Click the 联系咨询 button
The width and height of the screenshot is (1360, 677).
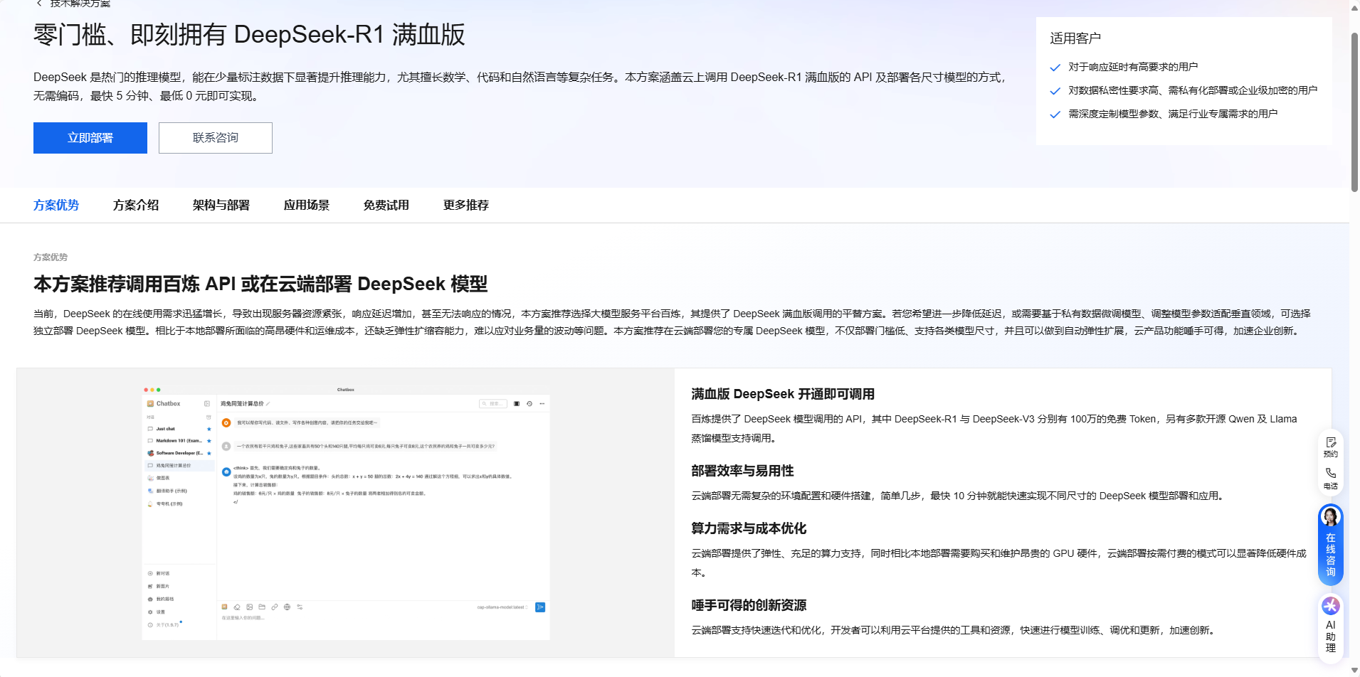(216, 138)
